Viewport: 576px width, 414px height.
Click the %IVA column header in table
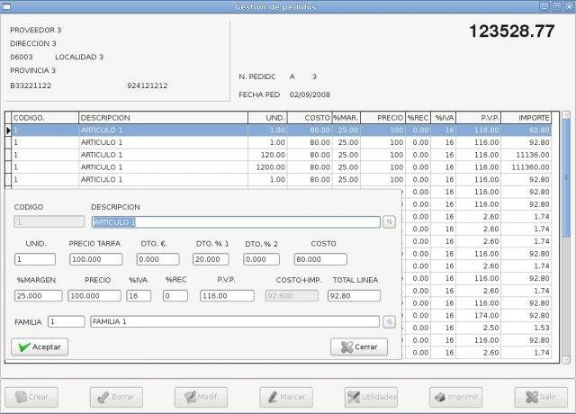click(444, 118)
